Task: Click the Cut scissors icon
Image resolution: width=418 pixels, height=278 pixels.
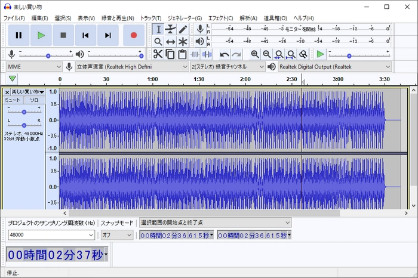Action: (158, 54)
